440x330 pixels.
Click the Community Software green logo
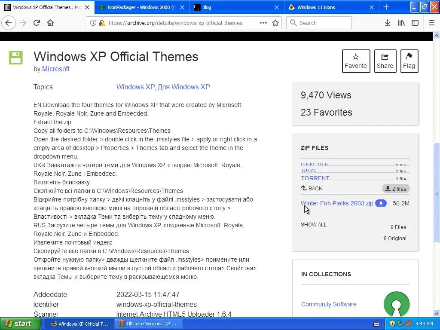397,304
